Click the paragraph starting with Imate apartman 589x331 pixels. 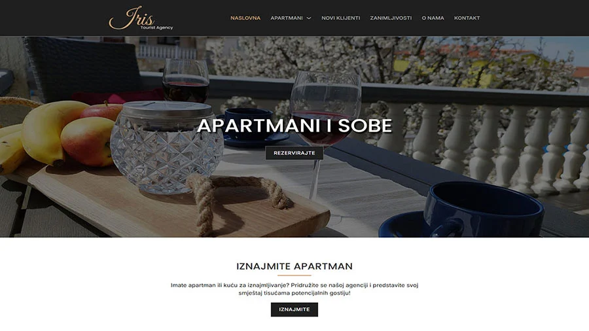(294, 289)
